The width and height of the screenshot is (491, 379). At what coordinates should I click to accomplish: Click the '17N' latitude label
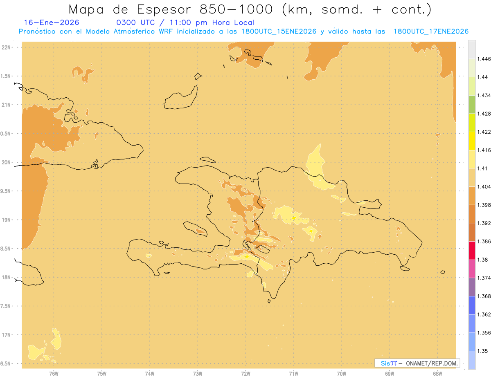click(x=7, y=335)
